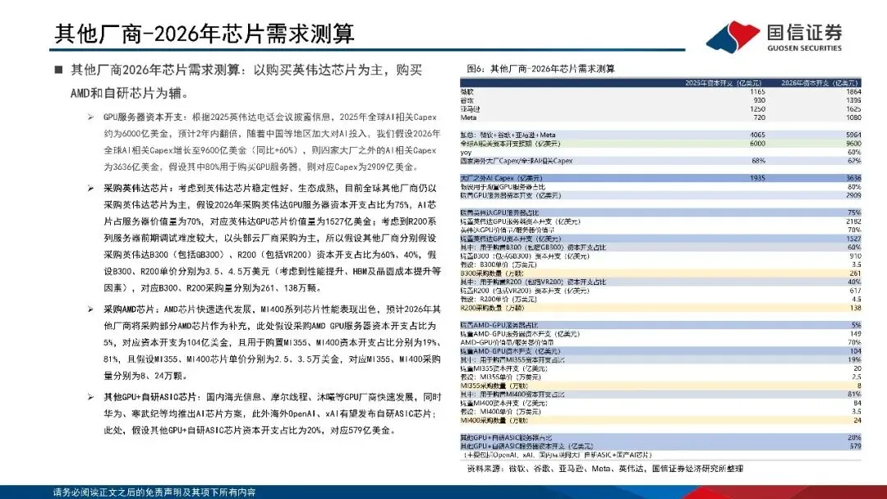The height and width of the screenshot is (499, 887).
Task: Click the 谷歌 row label in the table
Action: coord(467,100)
